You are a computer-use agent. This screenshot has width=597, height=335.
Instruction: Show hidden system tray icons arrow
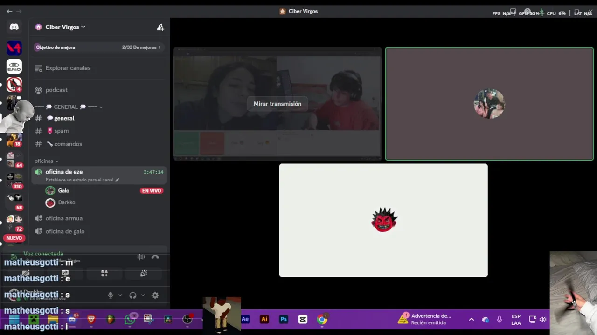[472, 319]
